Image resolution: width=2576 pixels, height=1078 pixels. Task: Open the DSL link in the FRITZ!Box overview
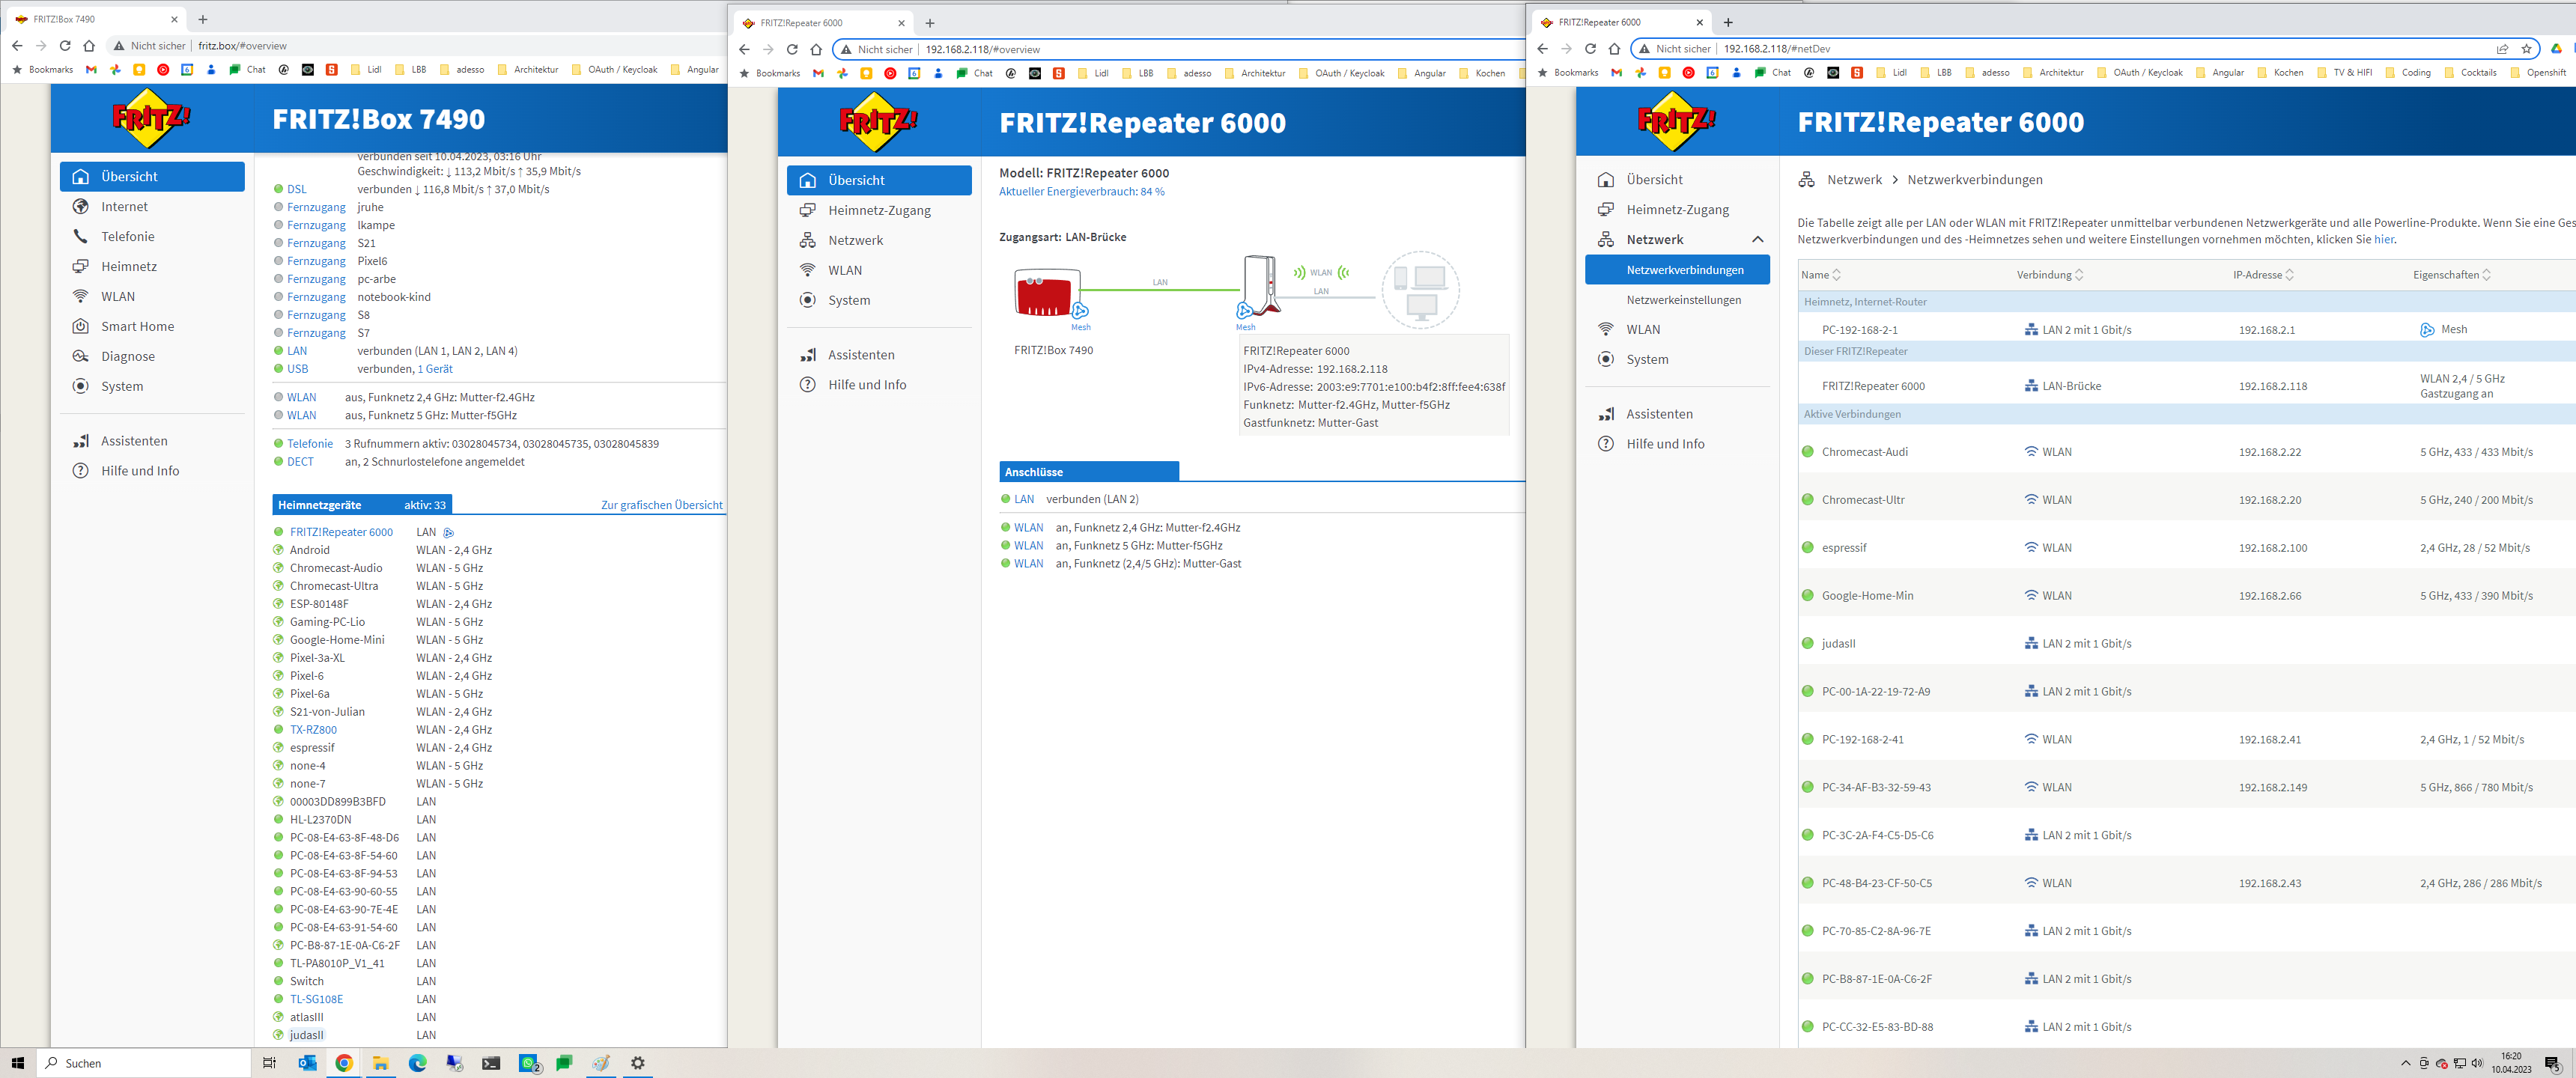click(297, 189)
